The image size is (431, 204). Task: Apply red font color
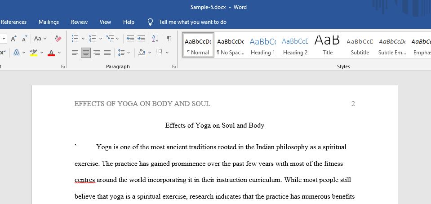tap(51, 53)
